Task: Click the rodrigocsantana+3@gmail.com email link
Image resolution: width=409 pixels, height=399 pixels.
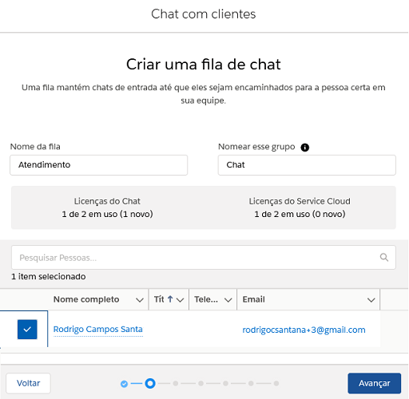Action: click(x=304, y=330)
